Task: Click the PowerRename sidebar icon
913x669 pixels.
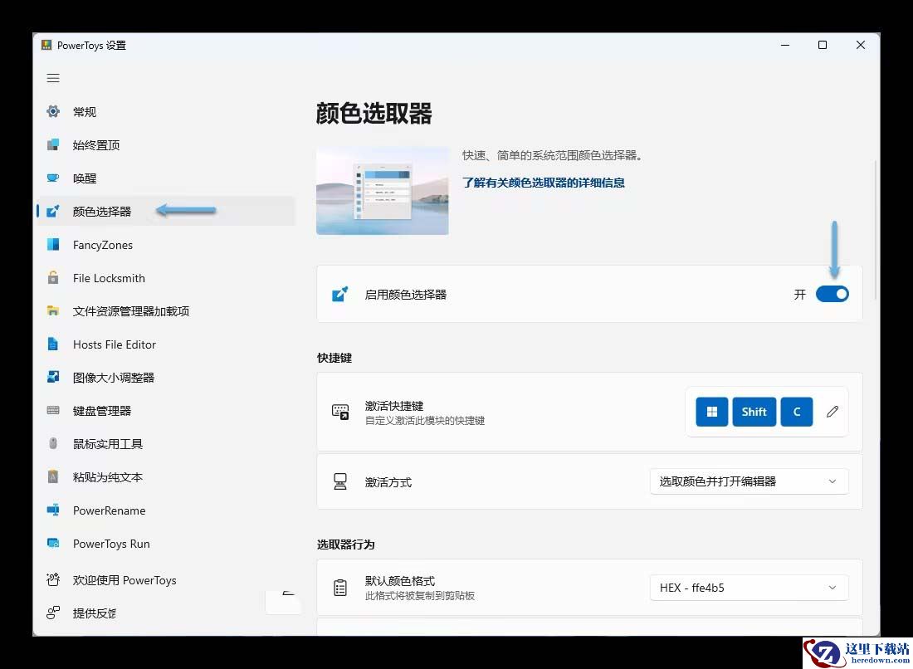Action: [x=53, y=510]
